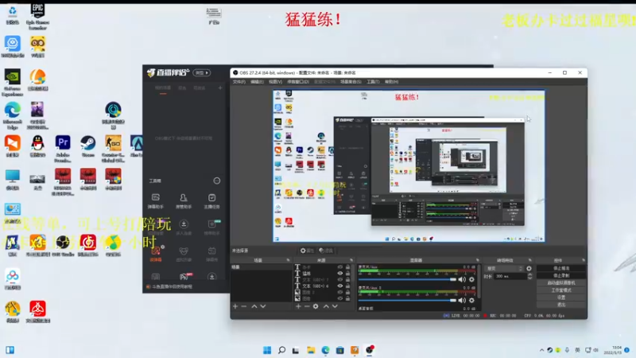
Task: Toggle visibility eye of 文本 (GDI+) 7 source
Action: click(340, 280)
